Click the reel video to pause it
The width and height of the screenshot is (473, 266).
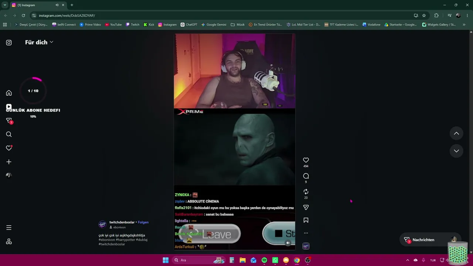click(x=235, y=142)
